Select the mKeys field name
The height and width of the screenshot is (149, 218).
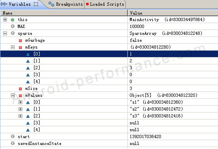(x=31, y=47)
